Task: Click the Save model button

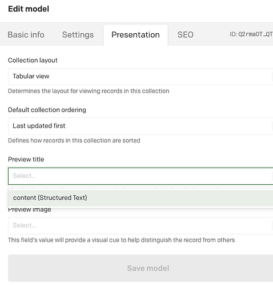Action: click(140, 268)
